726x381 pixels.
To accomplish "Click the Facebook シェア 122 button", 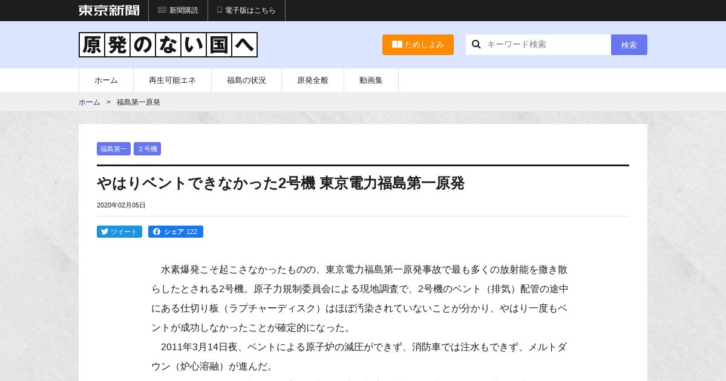I will 175,232.
